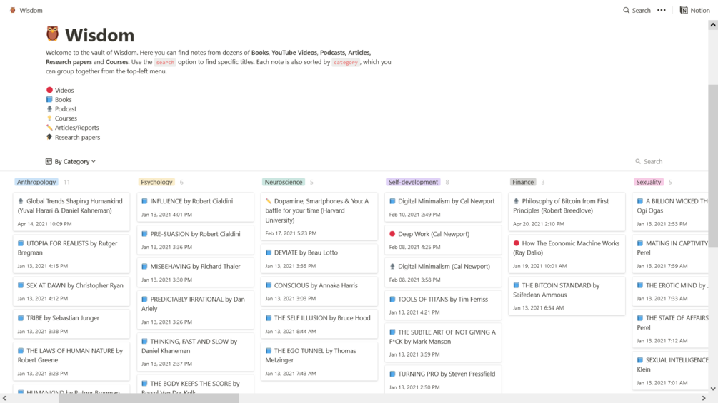
Task: Open the Books page link
Action: point(63,99)
